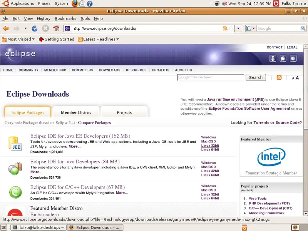Increase text size with large A
Image resolution: width=308 pixels, height=231 pixels.
point(297,78)
